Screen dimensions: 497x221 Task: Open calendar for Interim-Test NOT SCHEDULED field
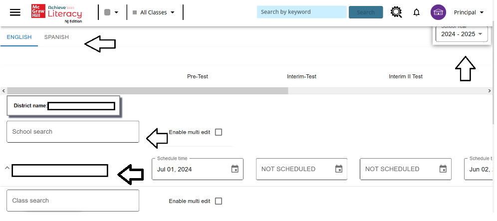pyautogui.click(x=339, y=169)
